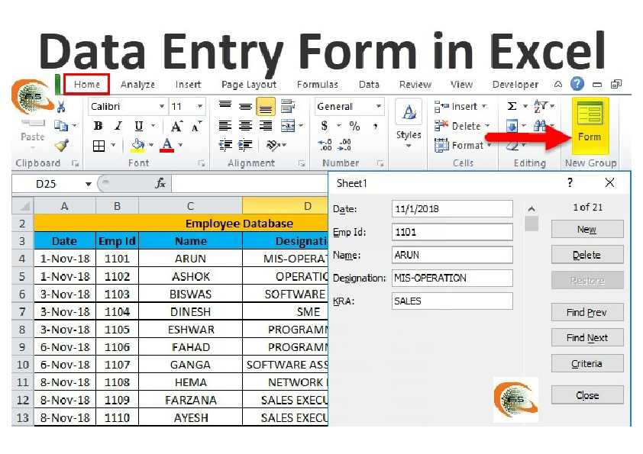Open the Insert ribbon tab

click(188, 85)
